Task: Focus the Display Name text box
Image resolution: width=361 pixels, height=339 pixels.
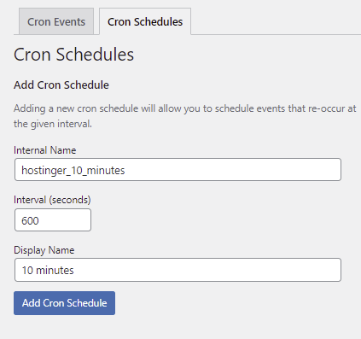Action: [x=178, y=270]
